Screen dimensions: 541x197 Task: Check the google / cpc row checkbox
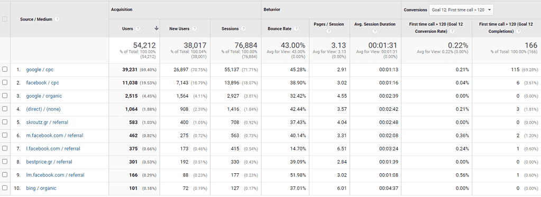click(5, 69)
